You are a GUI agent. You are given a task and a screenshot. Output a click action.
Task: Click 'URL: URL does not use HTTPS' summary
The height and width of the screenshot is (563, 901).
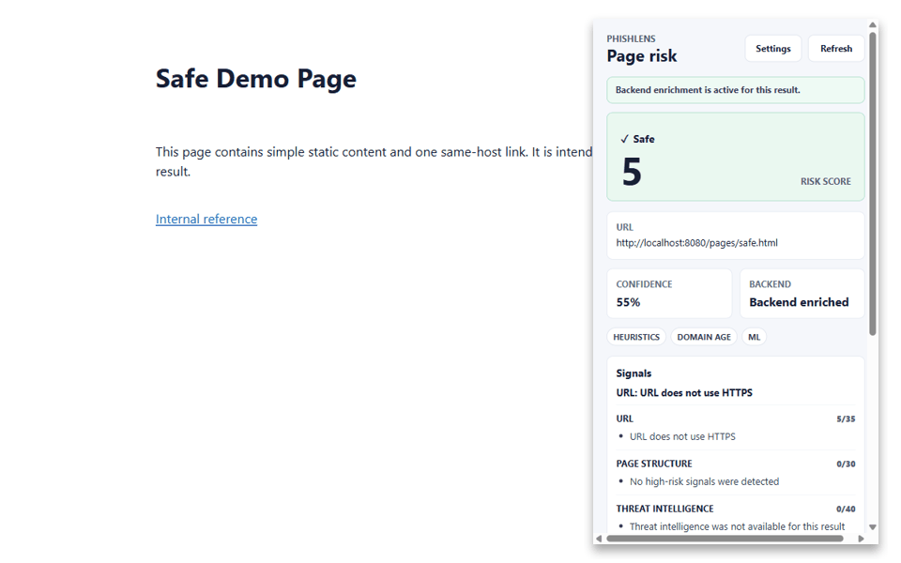point(684,393)
